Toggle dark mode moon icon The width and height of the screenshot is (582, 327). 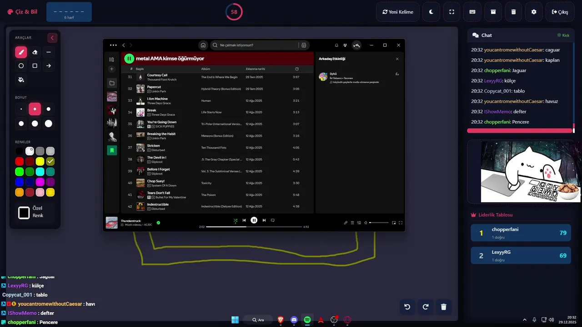pos(431,12)
